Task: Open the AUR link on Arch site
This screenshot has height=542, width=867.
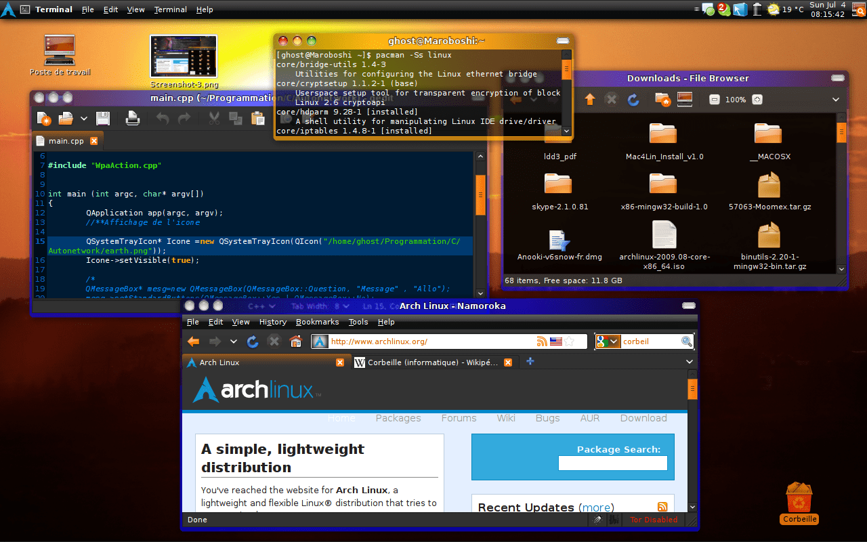Action: tap(590, 418)
